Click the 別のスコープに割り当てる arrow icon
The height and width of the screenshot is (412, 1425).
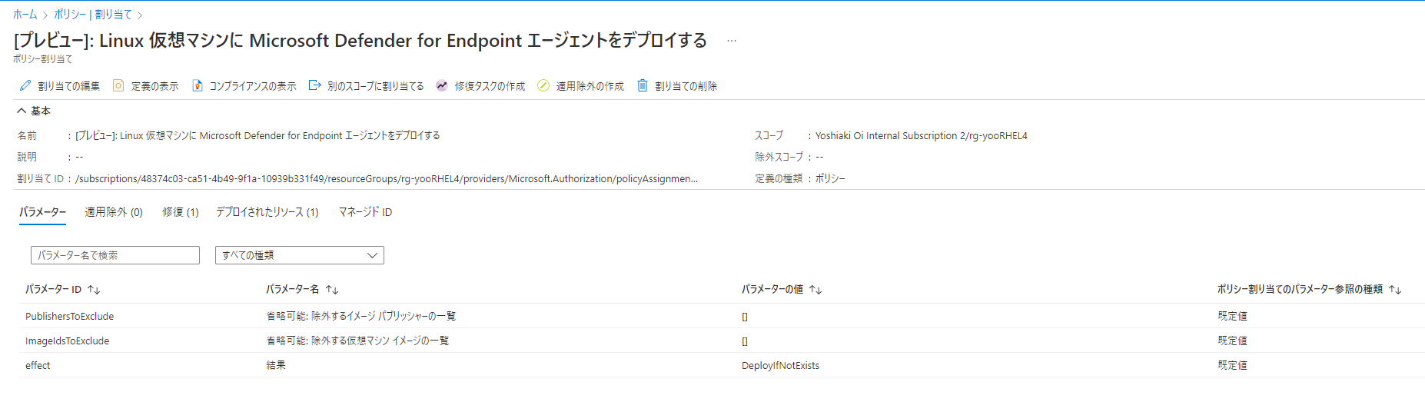314,85
